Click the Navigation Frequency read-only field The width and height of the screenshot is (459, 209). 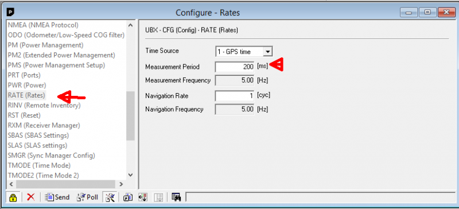[235, 109]
